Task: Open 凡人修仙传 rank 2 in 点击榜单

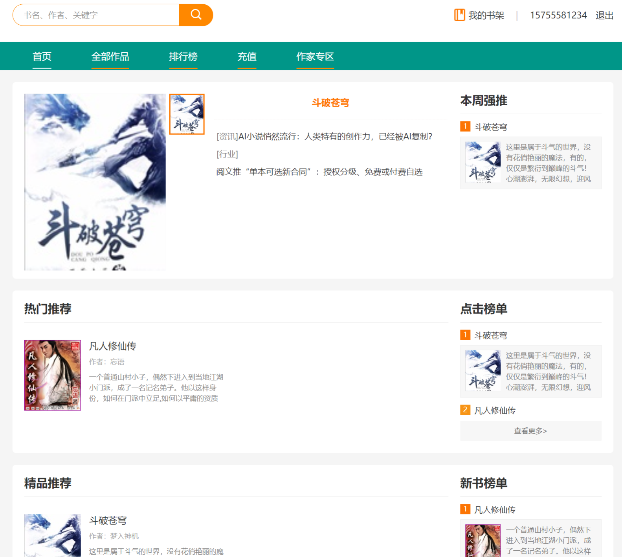Action: tap(495, 410)
